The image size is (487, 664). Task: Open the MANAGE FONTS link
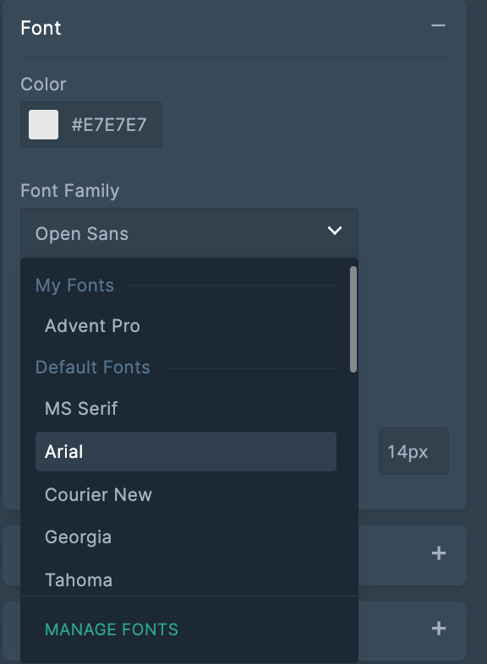pyautogui.click(x=112, y=629)
